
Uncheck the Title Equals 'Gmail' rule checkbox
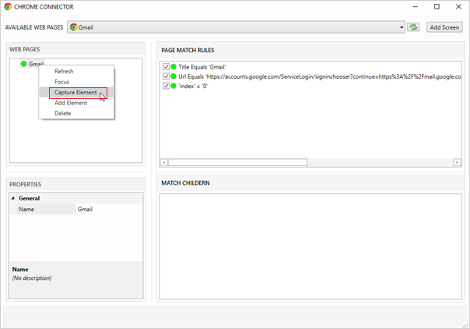coord(166,66)
